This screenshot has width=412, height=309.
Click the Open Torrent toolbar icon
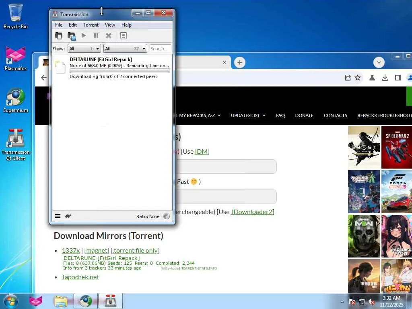(59, 36)
